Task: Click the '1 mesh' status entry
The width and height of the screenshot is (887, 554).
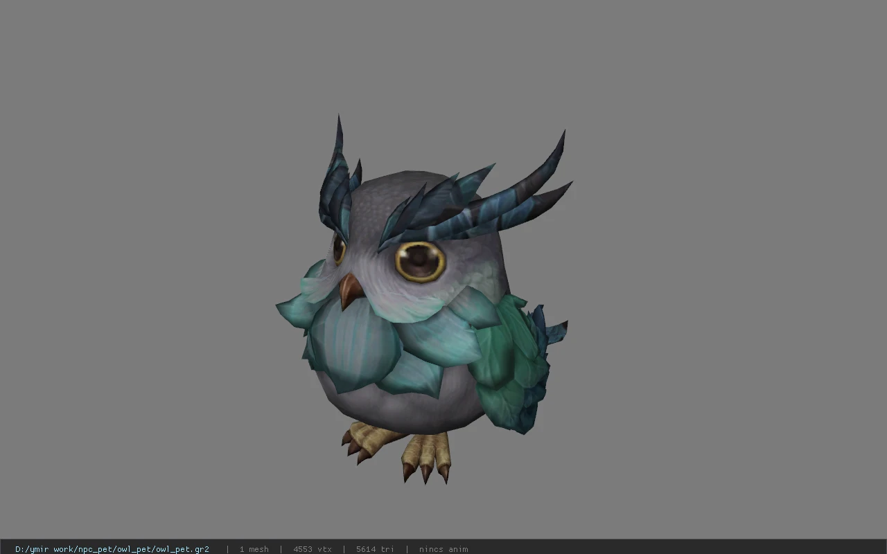Action: point(254,549)
